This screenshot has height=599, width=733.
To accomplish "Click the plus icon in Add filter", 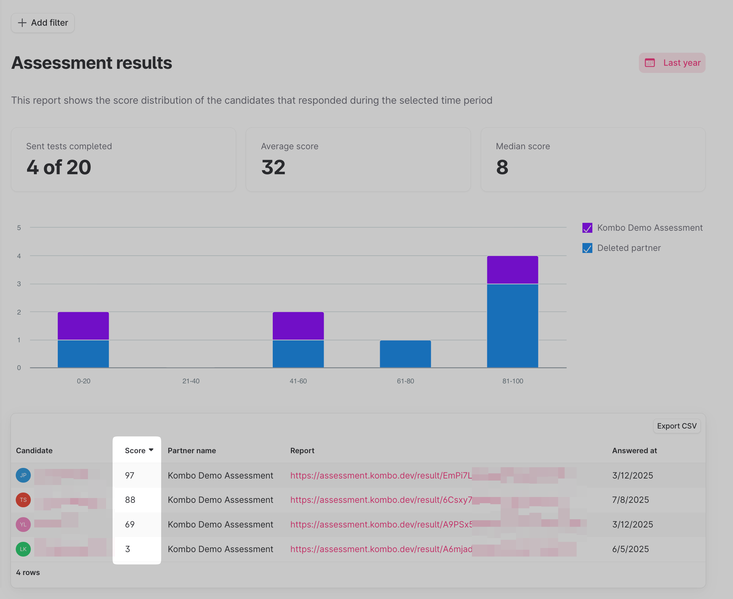I will coord(22,23).
